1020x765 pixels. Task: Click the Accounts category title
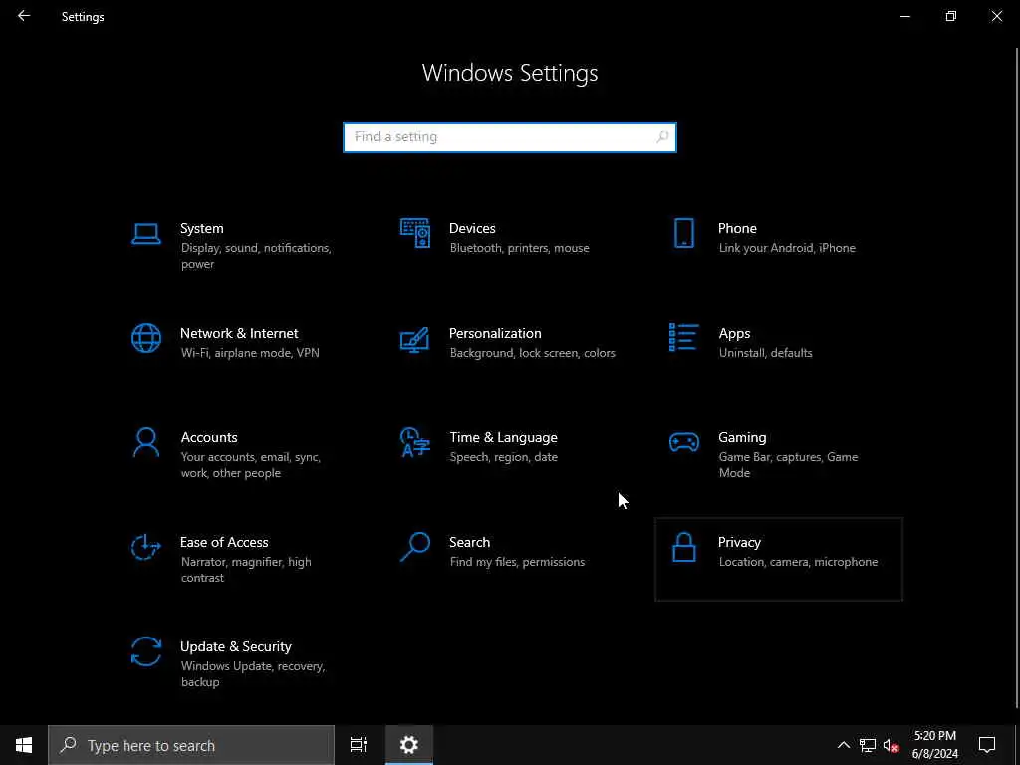coord(209,438)
